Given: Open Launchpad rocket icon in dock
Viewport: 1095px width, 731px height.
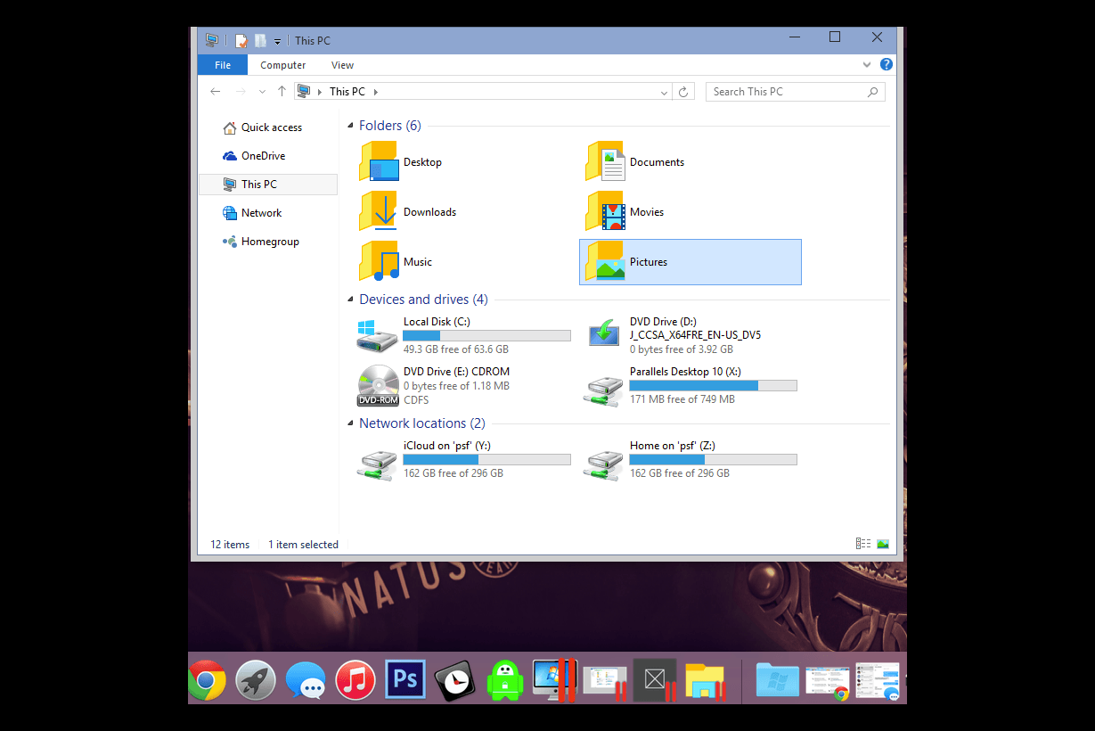Looking at the screenshot, I should [256, 682].
